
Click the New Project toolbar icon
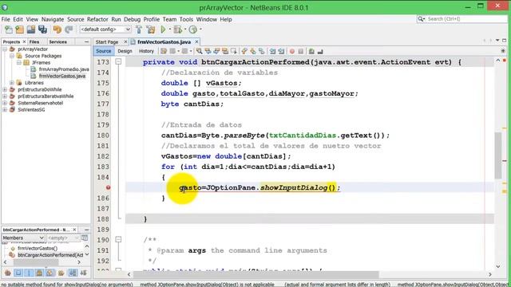(x=19, y=29)
